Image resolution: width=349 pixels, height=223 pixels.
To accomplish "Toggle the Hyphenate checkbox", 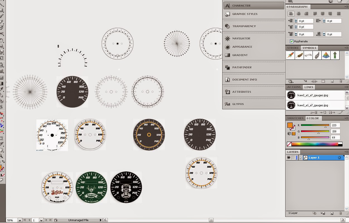I will click(x=292, y=41).
